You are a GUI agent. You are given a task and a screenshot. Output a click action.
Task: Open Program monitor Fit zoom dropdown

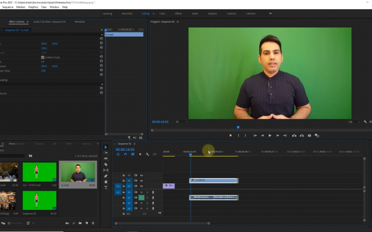181,122
